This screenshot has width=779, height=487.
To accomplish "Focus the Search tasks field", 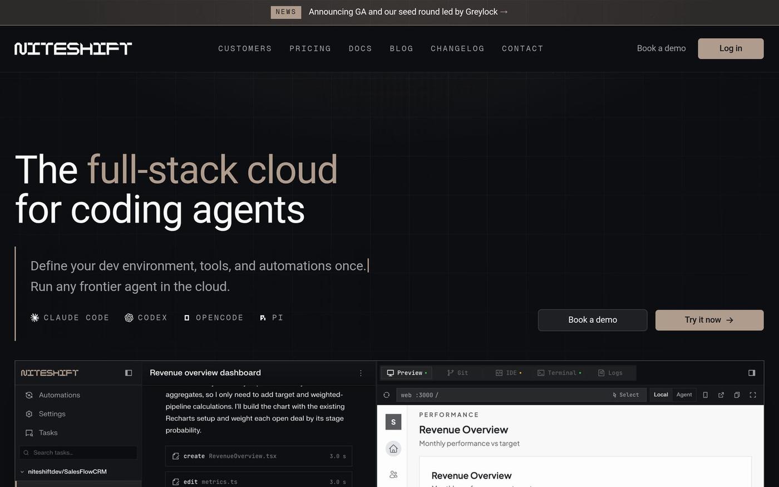I will (x=78, y=452).
